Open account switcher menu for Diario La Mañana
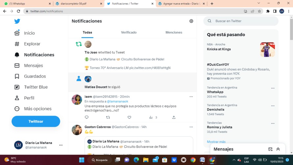The image size is (293, 165). pyautogui.click(x=61, y=145)
